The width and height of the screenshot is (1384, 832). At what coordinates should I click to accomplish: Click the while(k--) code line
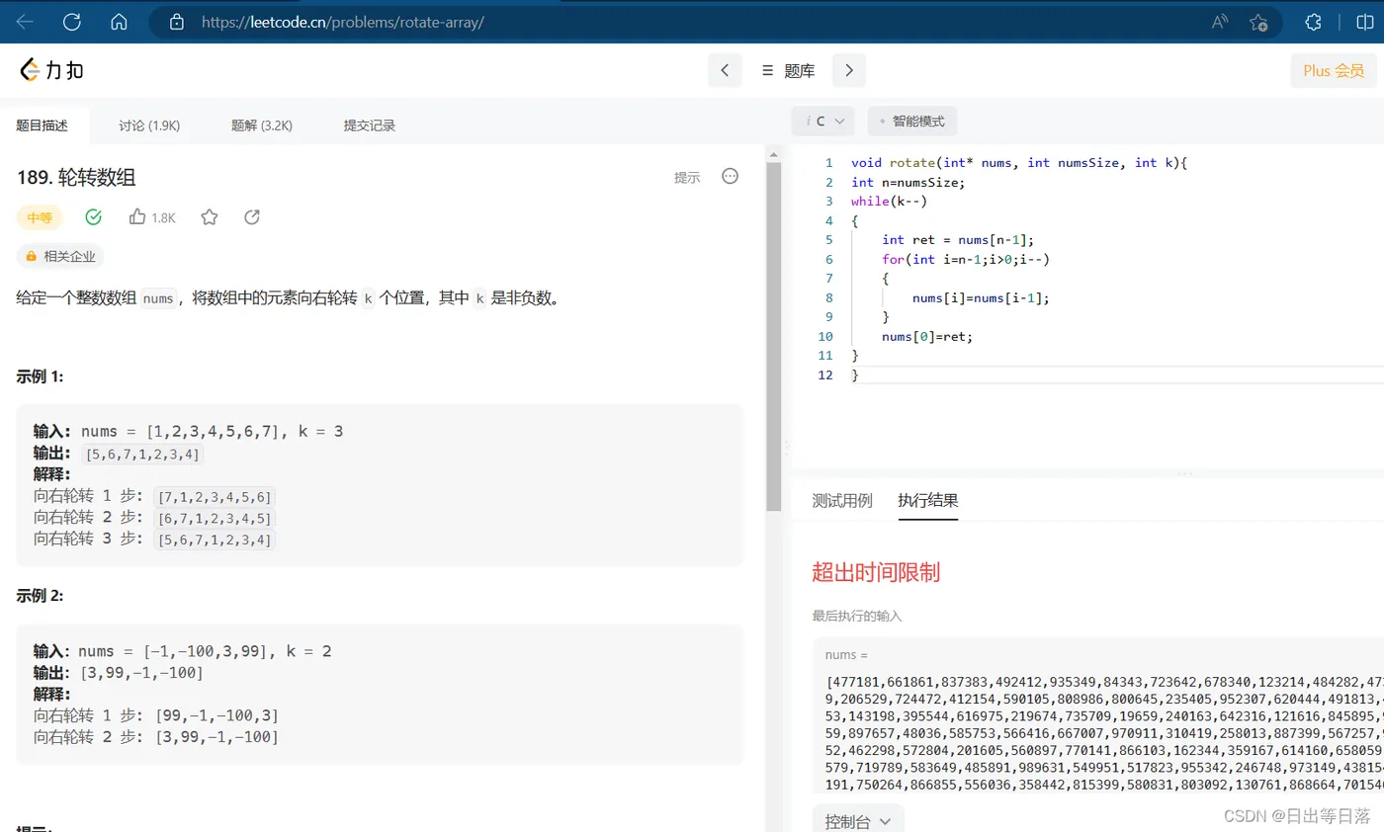pos(889,201)
